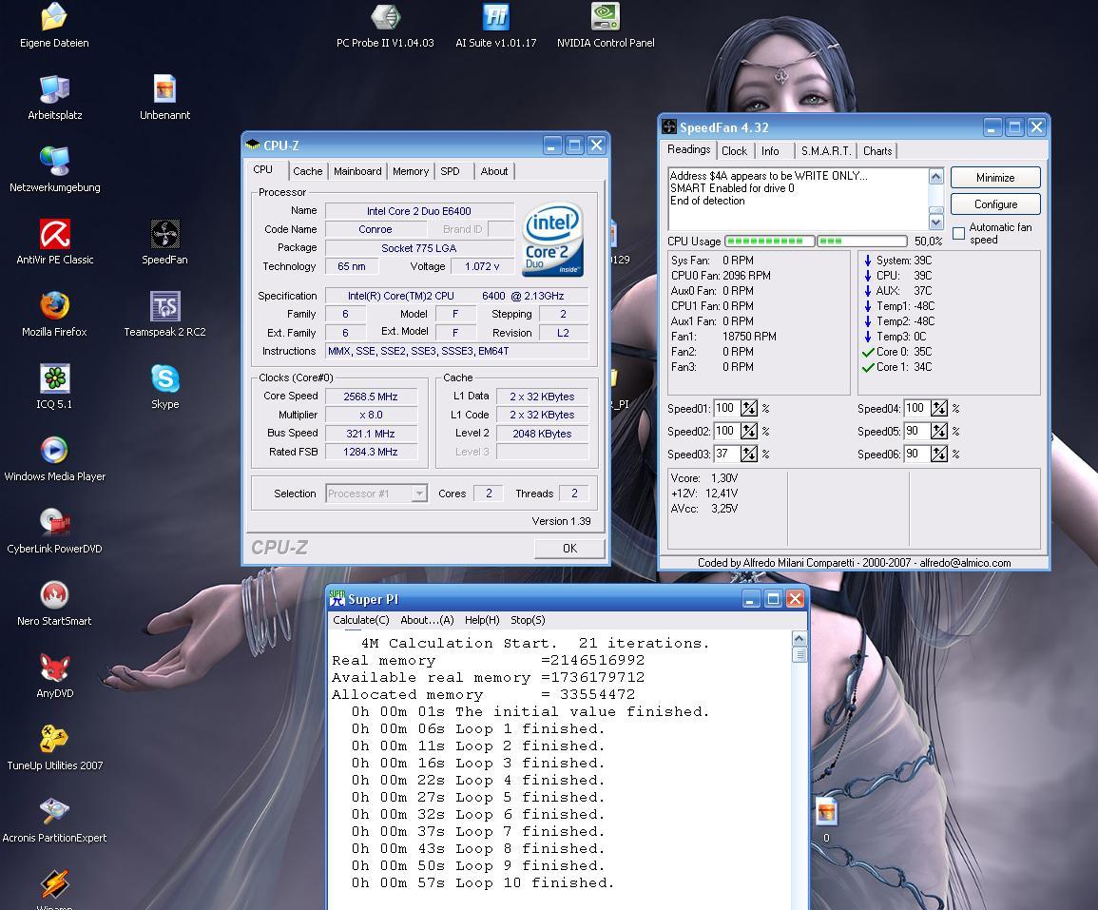
Task: Click the Mozilla Firefox desktop icon
Action: click(55, 307)
